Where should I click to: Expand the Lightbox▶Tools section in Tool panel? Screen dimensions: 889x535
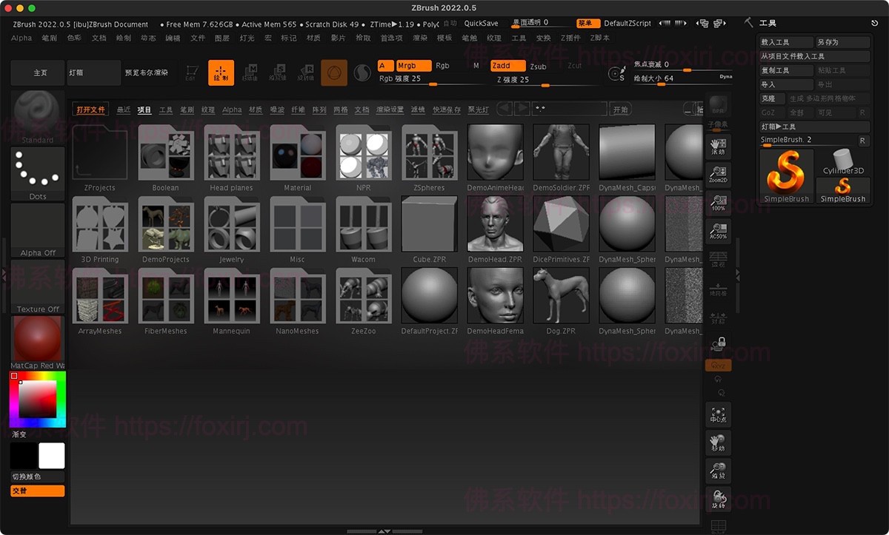coord(813,127)
